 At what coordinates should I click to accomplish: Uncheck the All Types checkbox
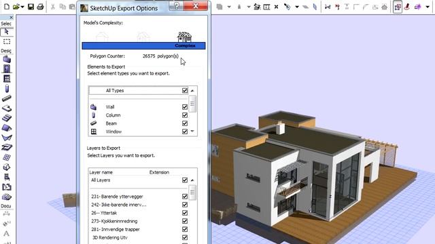pyautogui.click(x=185, y=91)
